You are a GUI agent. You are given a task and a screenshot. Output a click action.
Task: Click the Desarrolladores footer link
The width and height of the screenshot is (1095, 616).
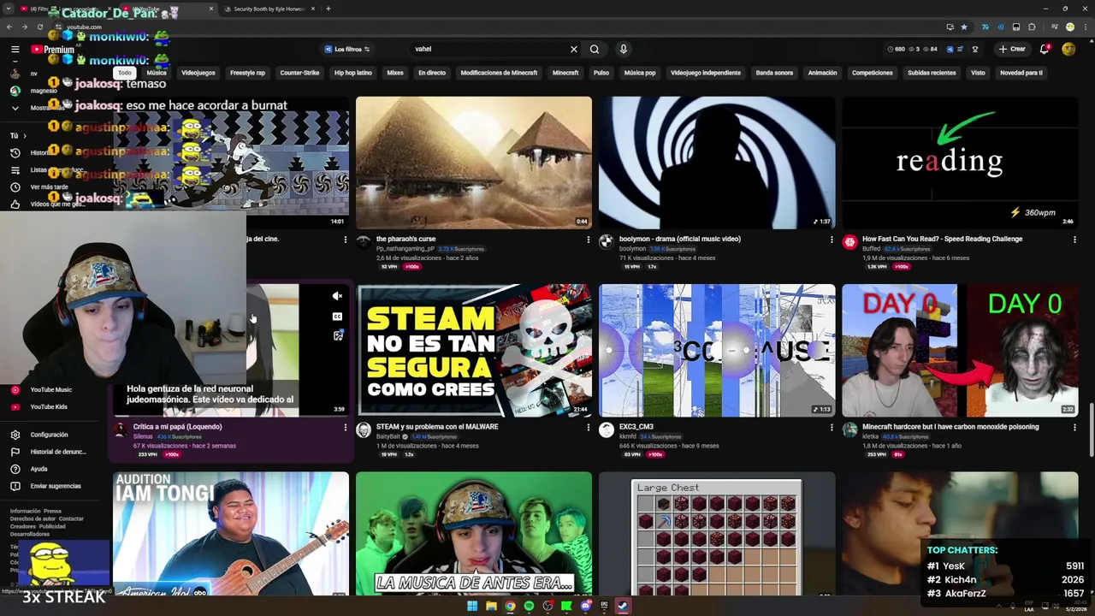pyautogui.click(x=29, y=534)
